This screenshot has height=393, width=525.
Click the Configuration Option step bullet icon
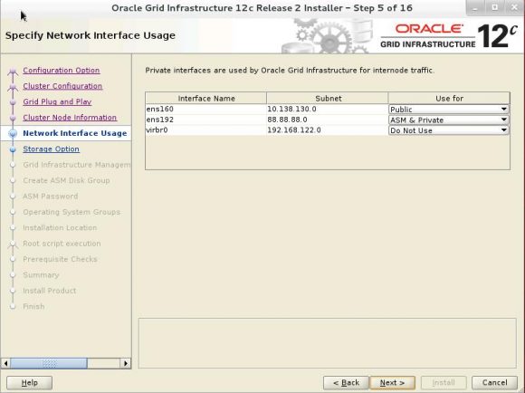[x=13, y=71]
